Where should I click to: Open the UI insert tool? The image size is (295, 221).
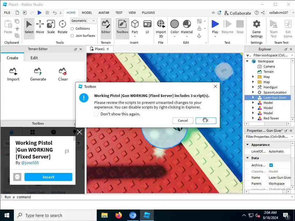147,27
